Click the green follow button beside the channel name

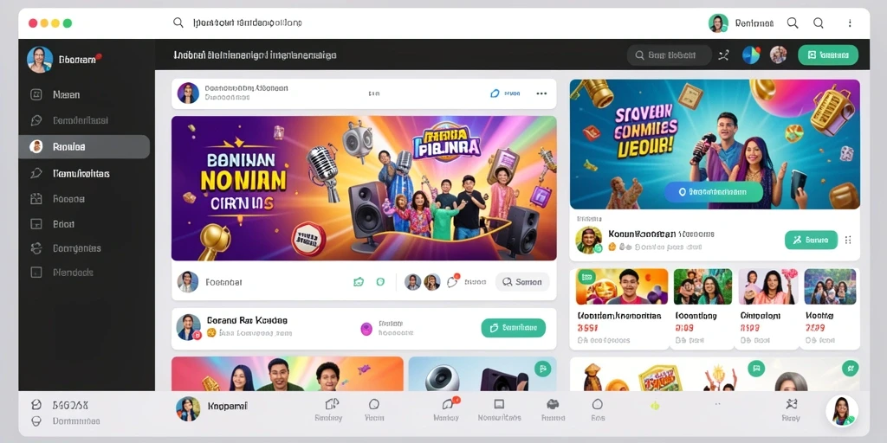(811, 240)
